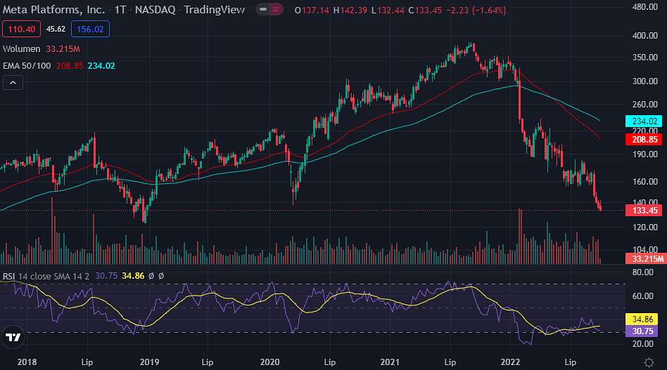667x370 pixels.
Task: Click the 400.00 price scale label
Action: pyautogui.click(x=645, y=36)
